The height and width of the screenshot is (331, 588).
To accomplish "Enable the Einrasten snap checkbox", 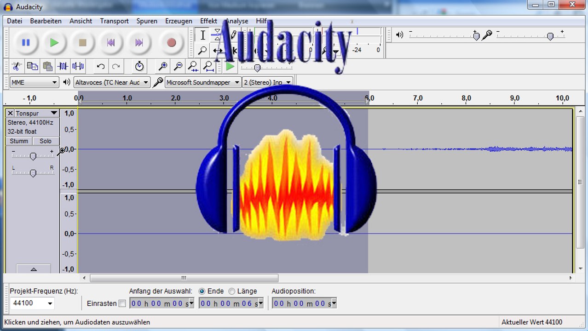I will [x=122, y=303].
